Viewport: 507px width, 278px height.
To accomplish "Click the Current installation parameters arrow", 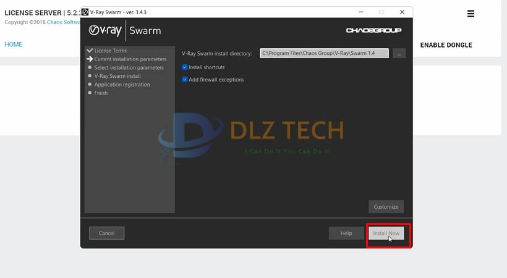I will 90,59.
